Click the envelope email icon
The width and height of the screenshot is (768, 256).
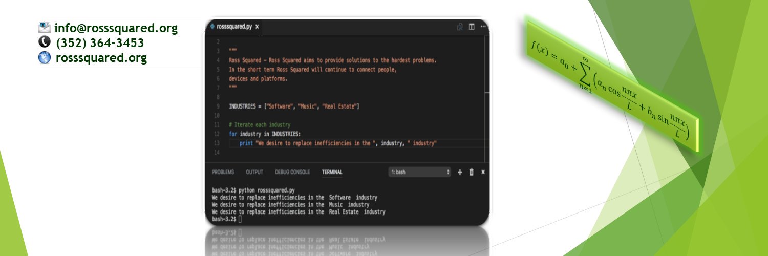click(x=45, y=28)
